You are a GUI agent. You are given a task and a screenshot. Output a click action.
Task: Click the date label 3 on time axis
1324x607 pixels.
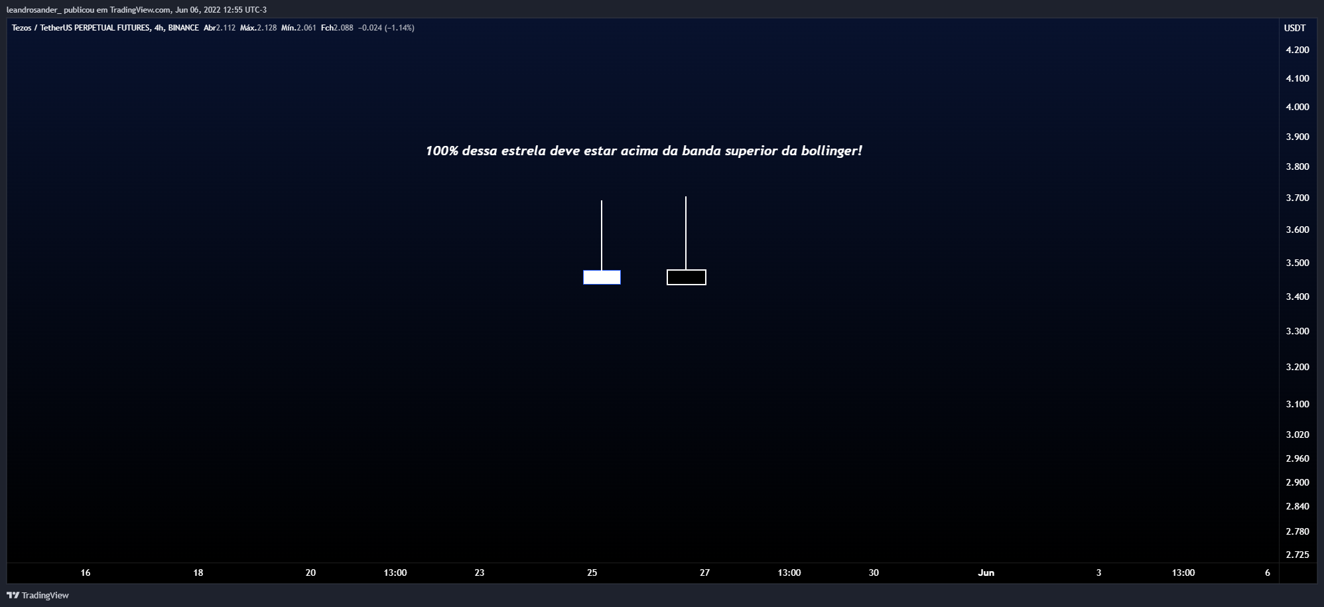click(x=1098, y=573)
